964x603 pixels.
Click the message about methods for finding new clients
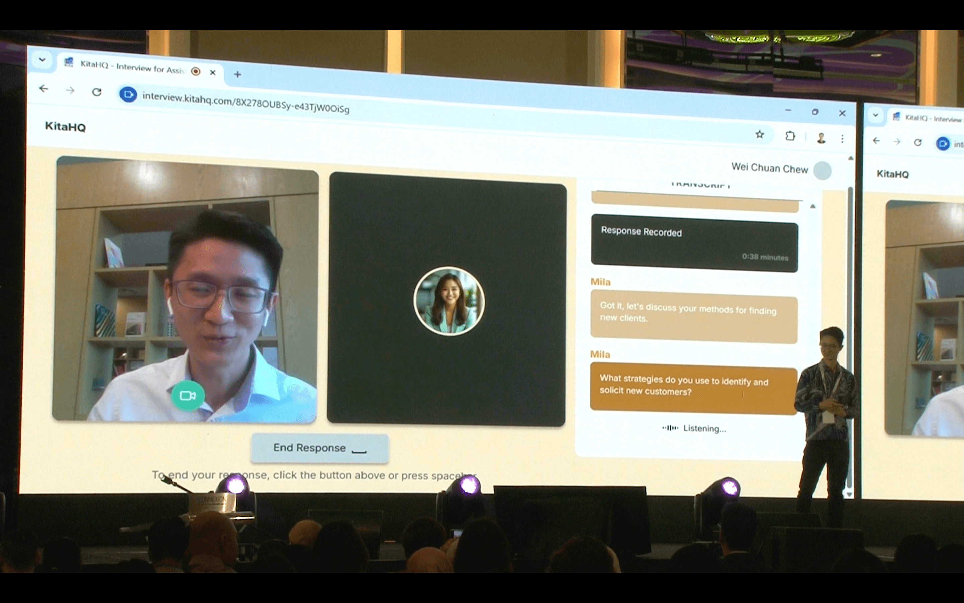coord(694,317)
